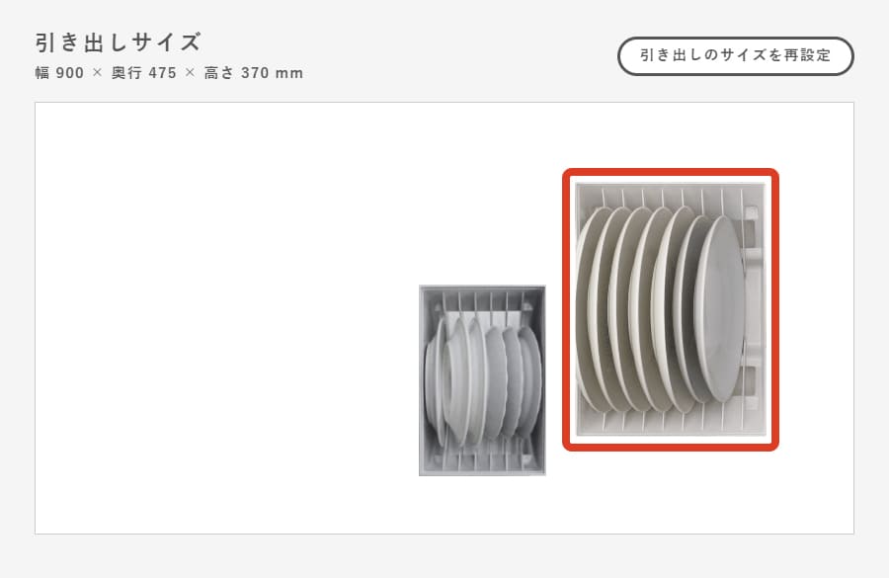
Task: Click the 奥行 475 depth value
Action: pos(144,73)
